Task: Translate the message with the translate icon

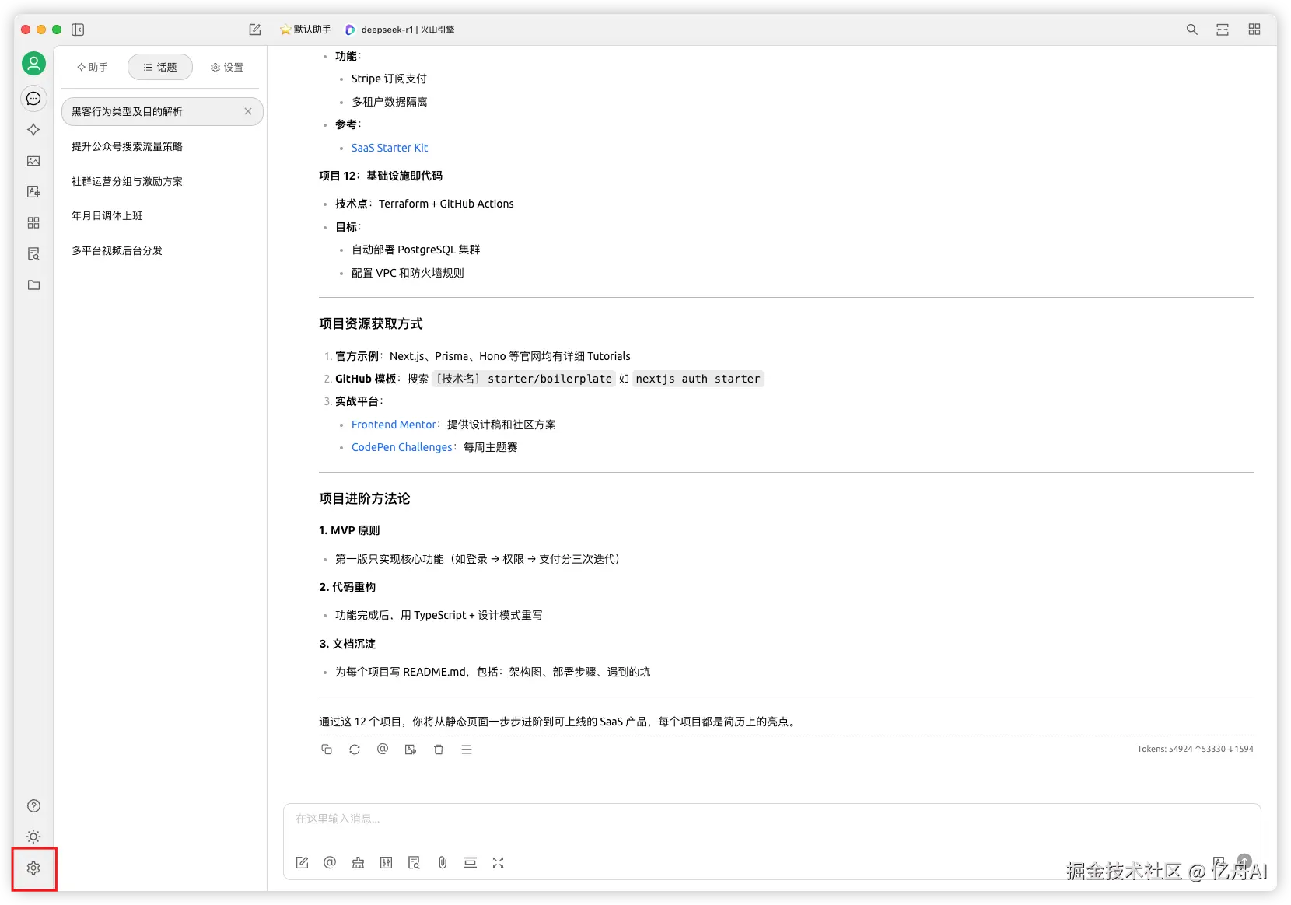Action: pos(411,750)
